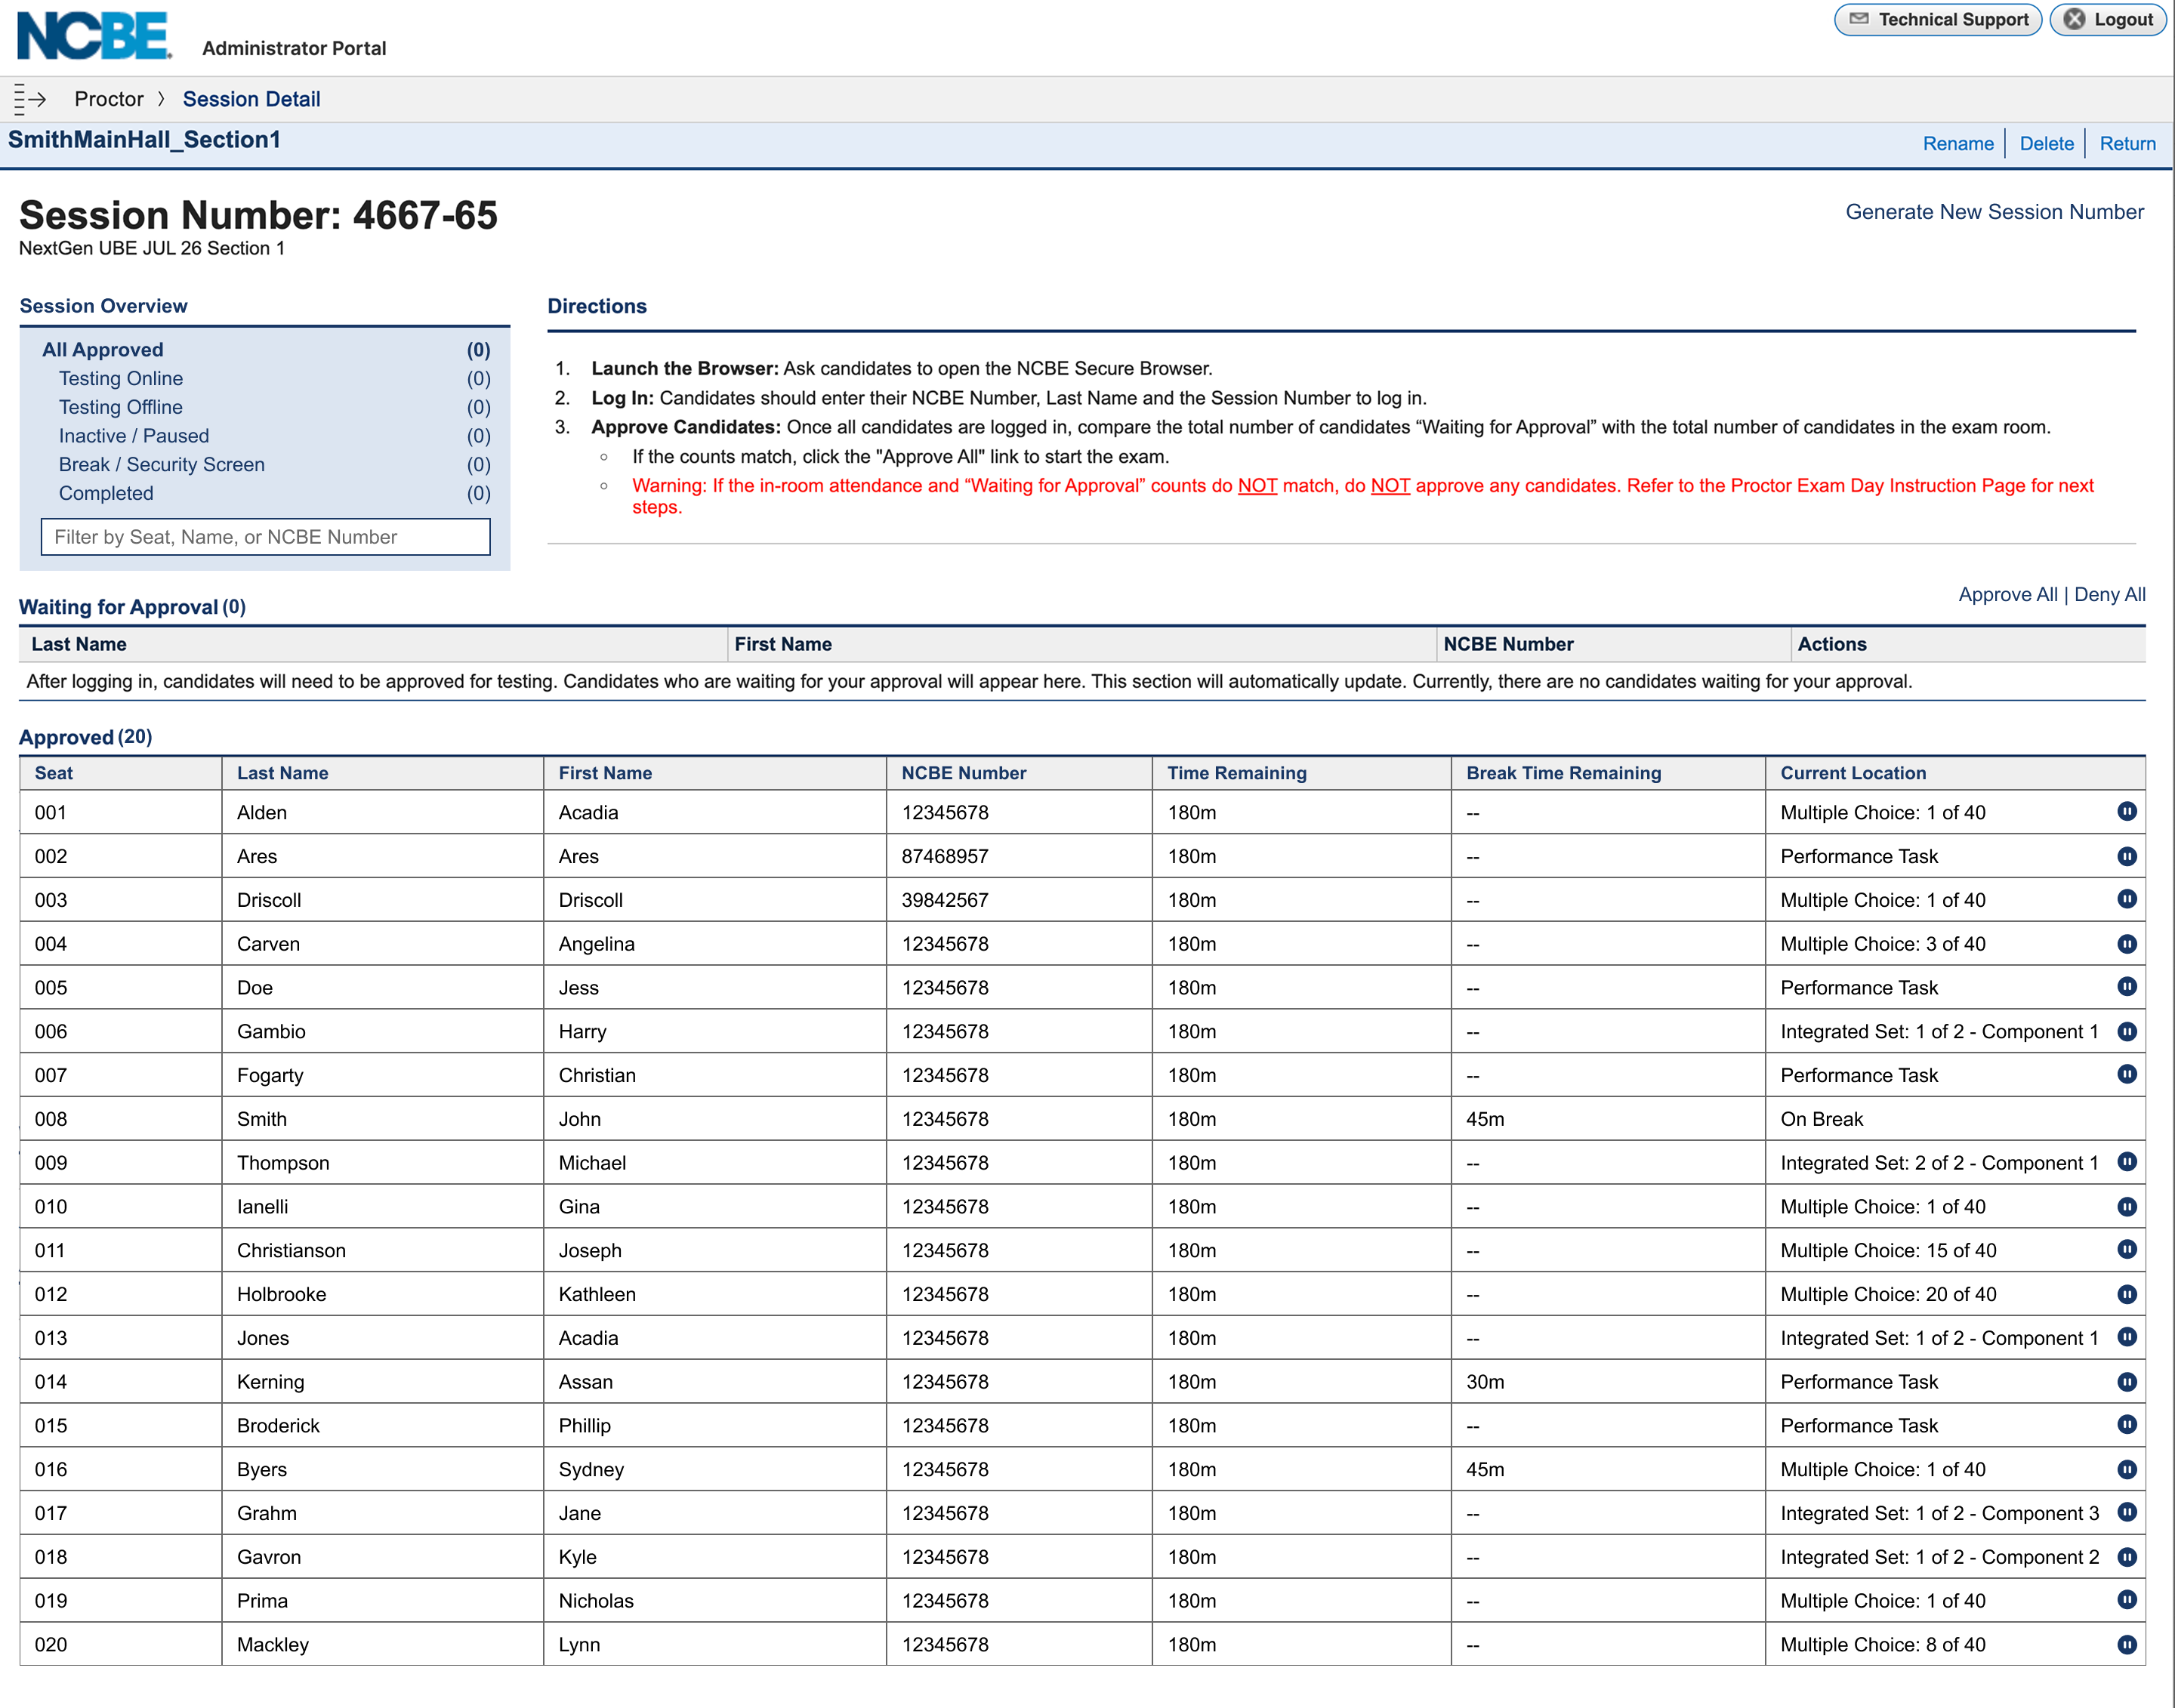Focus the seat, name, NCBE filter field

pos(265,536)
